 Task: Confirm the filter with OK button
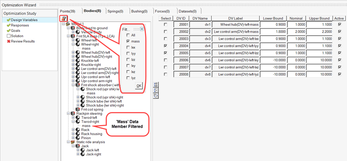tap(139, 86)
